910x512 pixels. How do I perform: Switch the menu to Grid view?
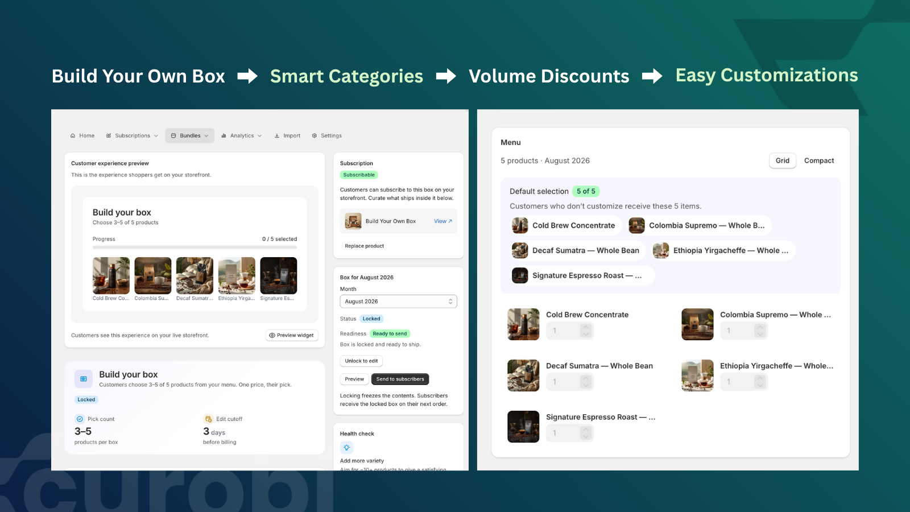pyautogui.click(x=783, y=161)
